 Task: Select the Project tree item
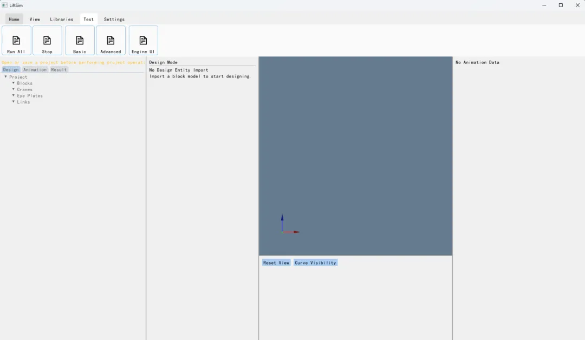point(18,77)
